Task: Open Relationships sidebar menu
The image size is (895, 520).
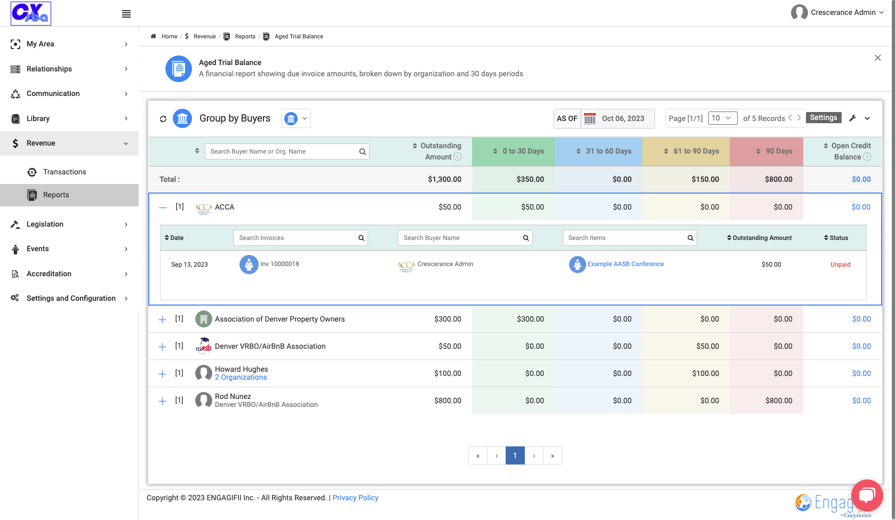Action: point(69,69)
